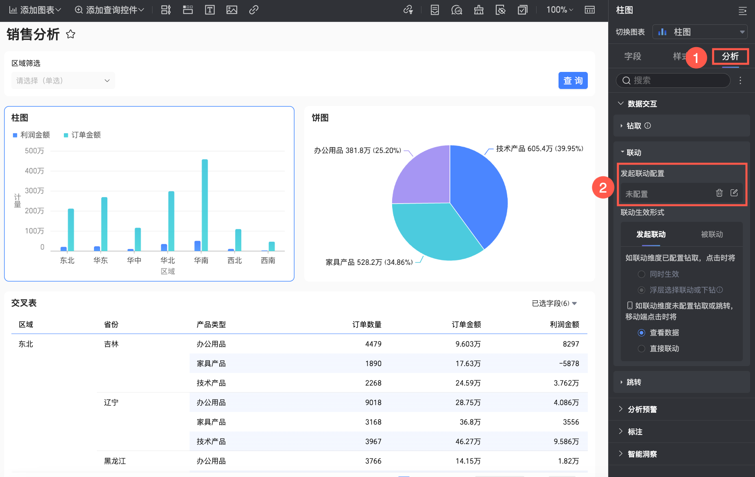
Task: Open the 区域筛选 single-select dropdown
Action: pos(63,80)
